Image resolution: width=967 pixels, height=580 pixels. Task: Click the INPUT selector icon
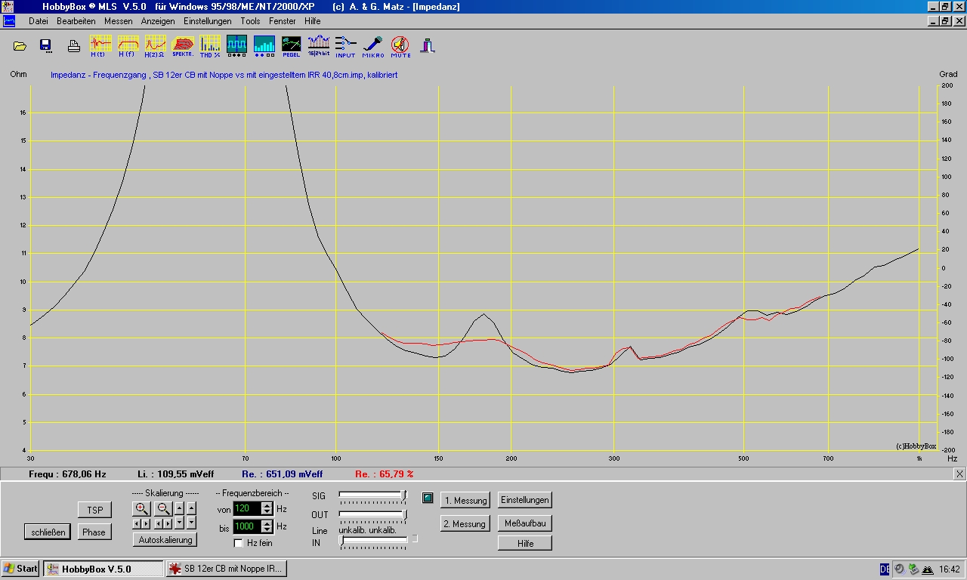345,45
